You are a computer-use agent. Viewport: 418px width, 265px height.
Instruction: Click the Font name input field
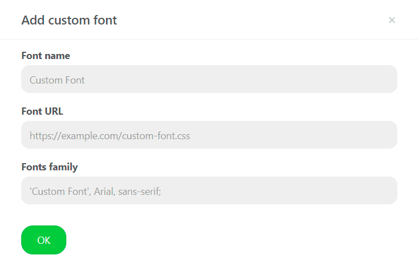(209, 80)
